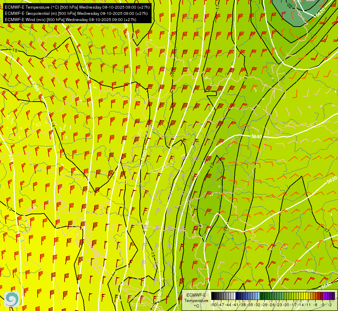Click the dark red swatch before -5
Image resolution: width=338 pixels, height=311 pixels.
[x=322, y=296]
